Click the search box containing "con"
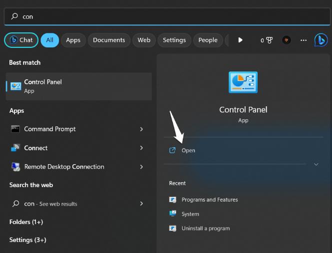This screenshot has height=253, width=332. [167, 16]
